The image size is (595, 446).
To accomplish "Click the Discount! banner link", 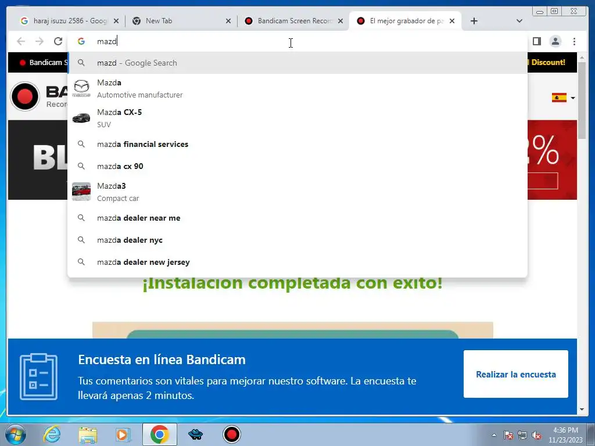I will tap(548, 62).
